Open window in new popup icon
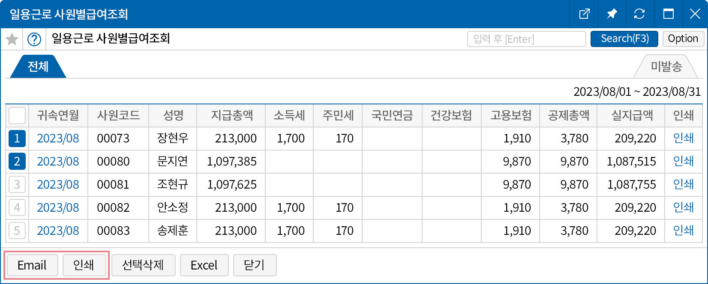Screen dimensions: 708x284 (584, 14)
